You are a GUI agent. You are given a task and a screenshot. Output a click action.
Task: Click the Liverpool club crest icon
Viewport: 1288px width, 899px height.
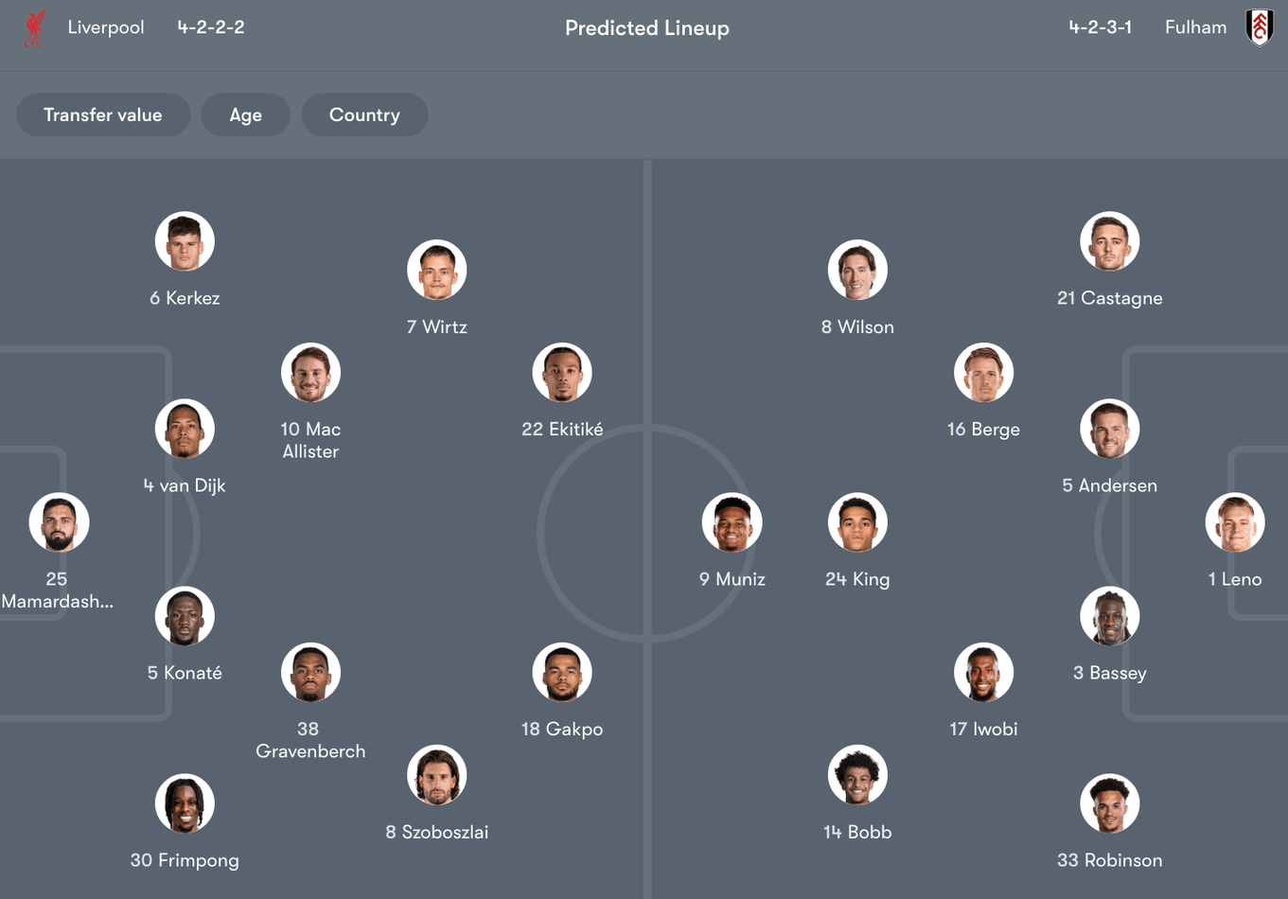[x=34, y=28]
